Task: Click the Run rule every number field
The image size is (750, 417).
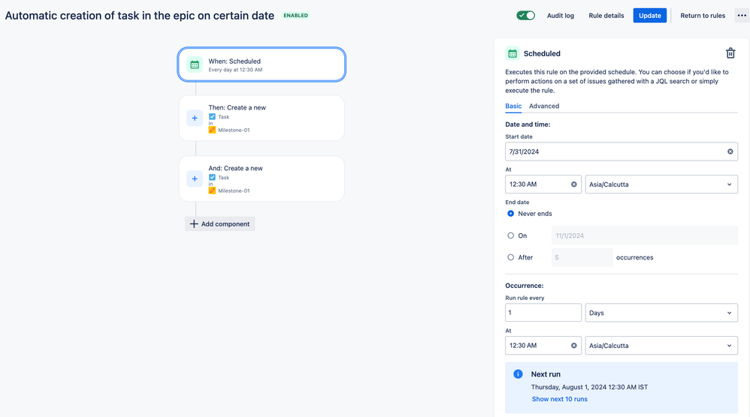Action: pos(543,313)
